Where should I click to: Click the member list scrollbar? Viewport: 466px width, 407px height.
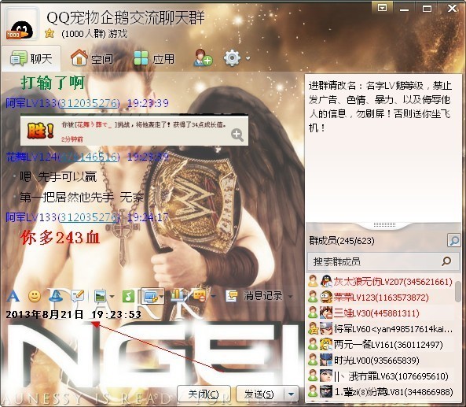click(x=458, y=291)
